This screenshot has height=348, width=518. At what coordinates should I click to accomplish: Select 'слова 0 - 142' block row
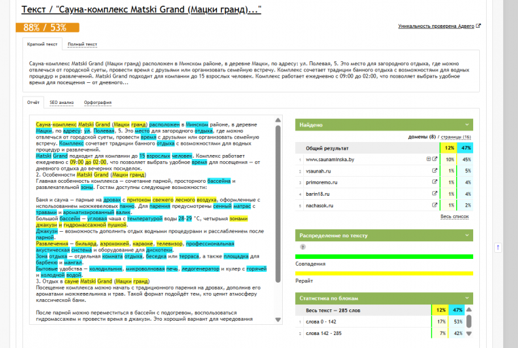[380, 321]
